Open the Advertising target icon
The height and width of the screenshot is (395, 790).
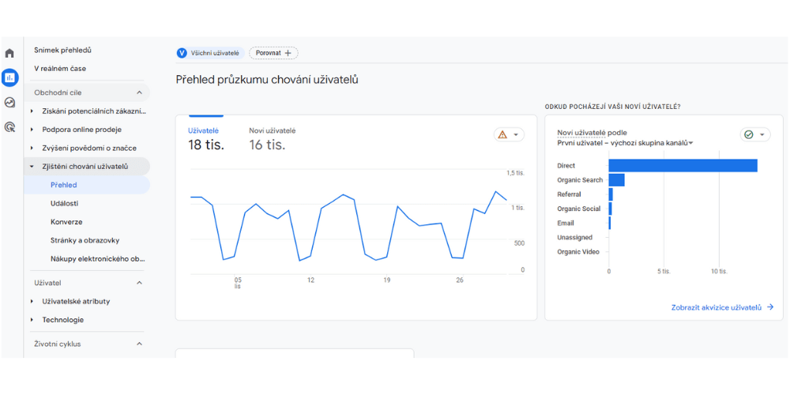(x=9, y=126)
